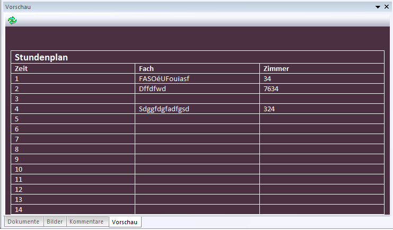
Task: Click the Stundenplan table title
Action: point(41,57)
